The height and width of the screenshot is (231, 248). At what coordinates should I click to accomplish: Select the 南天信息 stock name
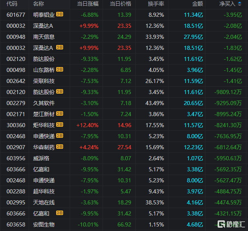click(44, 37)
